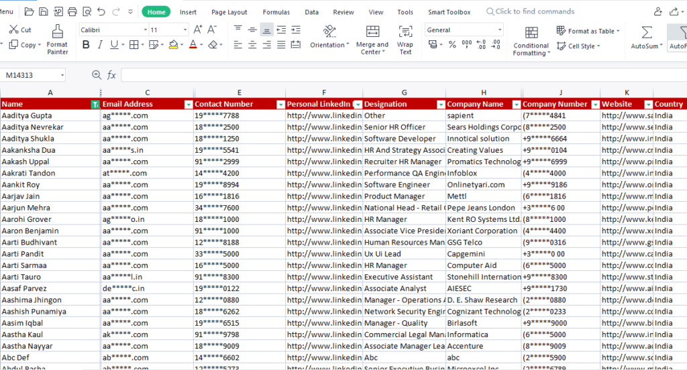
Task: Toggle underline formatting
Action: coord(114,45)
